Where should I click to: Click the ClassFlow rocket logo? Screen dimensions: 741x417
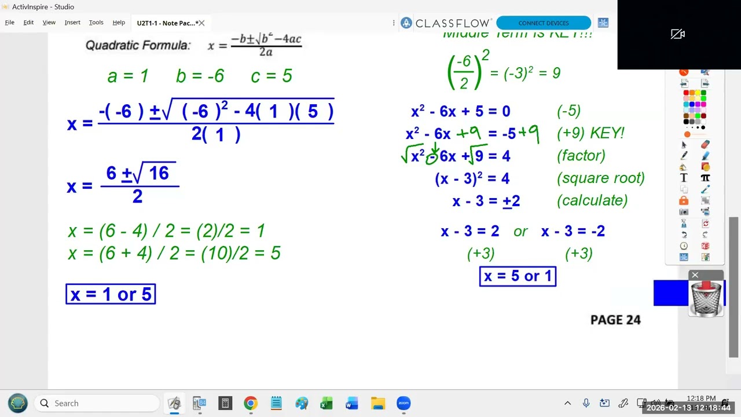coord(406,23)
